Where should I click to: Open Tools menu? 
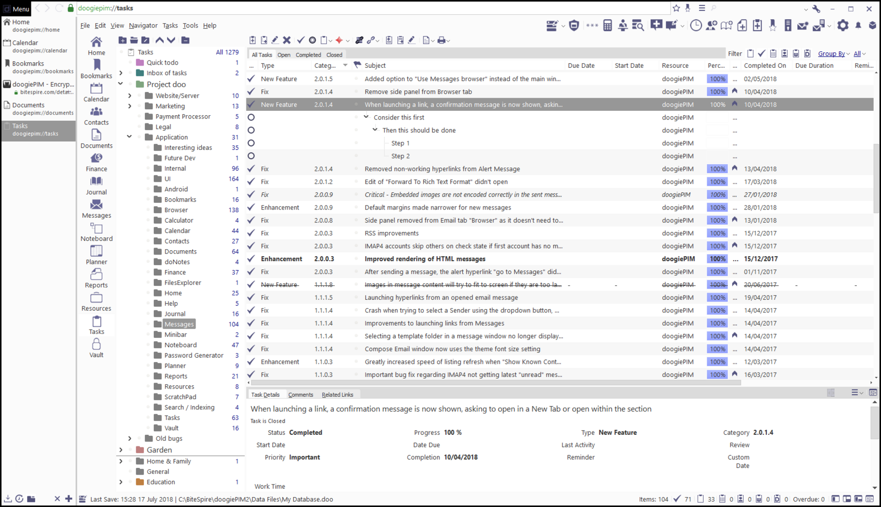(x=190, y=25)
